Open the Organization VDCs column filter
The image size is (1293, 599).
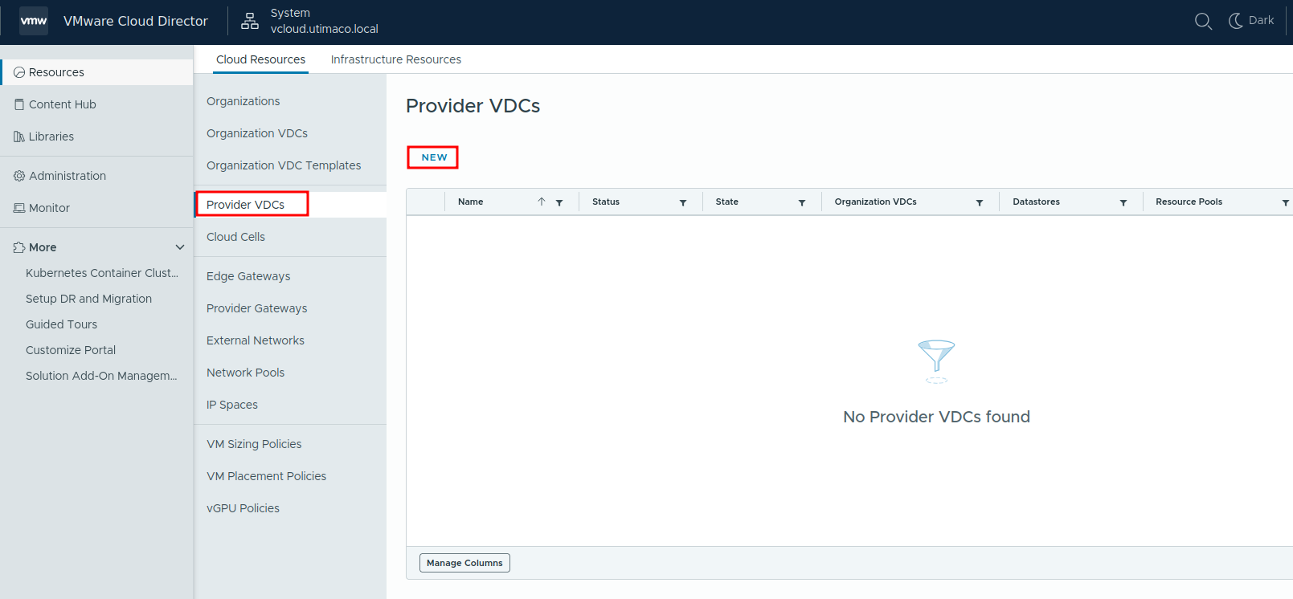coord(980,202)
